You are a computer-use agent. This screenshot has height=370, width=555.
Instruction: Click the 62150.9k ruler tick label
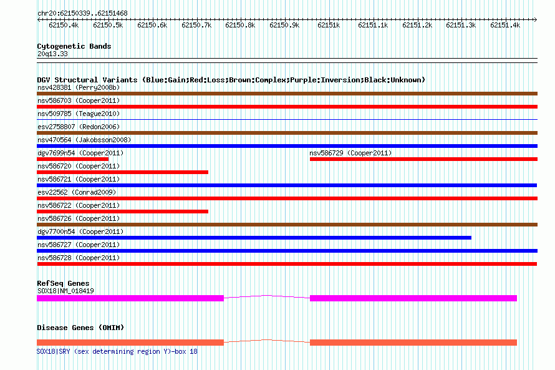[x=284, y=25]
